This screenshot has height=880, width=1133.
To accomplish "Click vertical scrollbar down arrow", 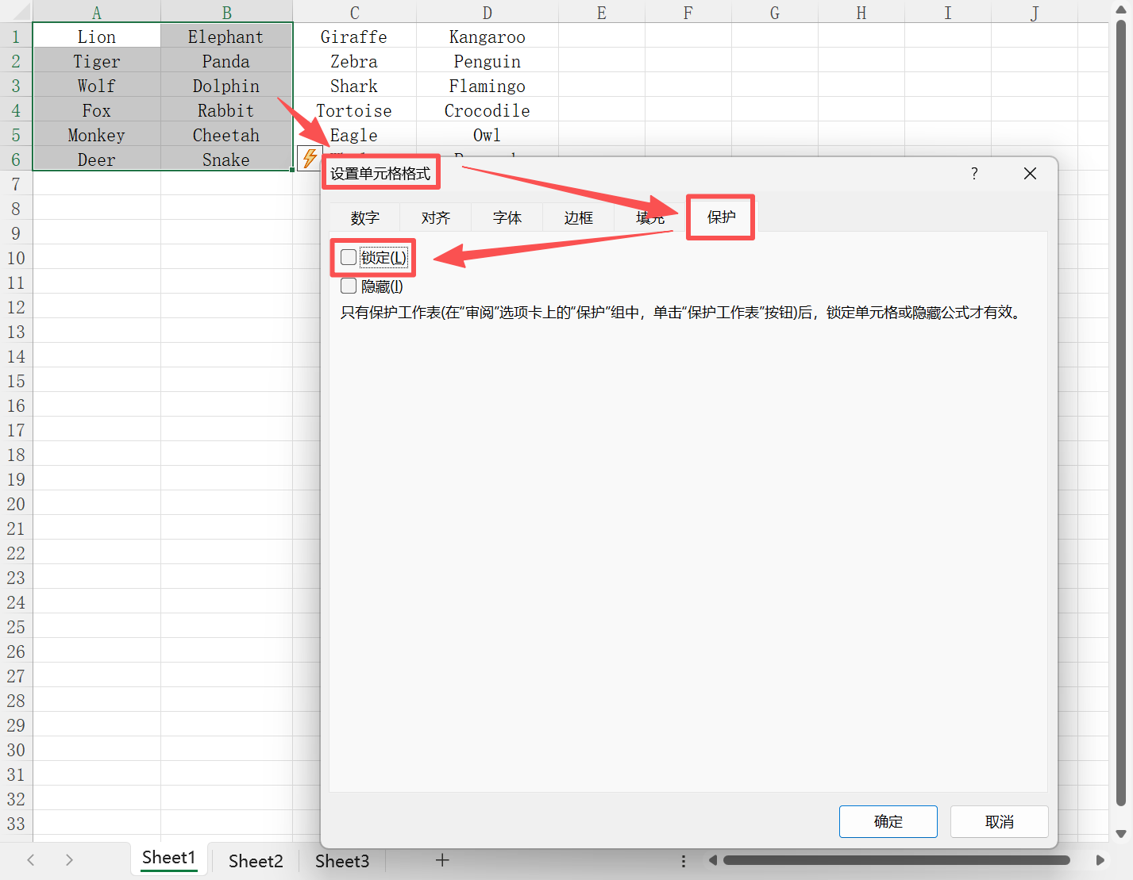I will 1121,833.
